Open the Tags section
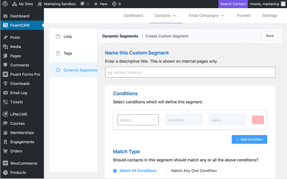 (x=74, y=53)
